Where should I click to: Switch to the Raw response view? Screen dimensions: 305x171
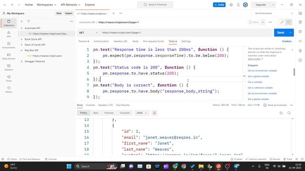pyautogui.click(x=95, y=113)
